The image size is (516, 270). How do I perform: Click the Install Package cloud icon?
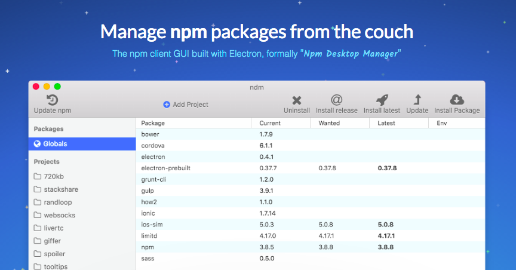click(457, 100)
